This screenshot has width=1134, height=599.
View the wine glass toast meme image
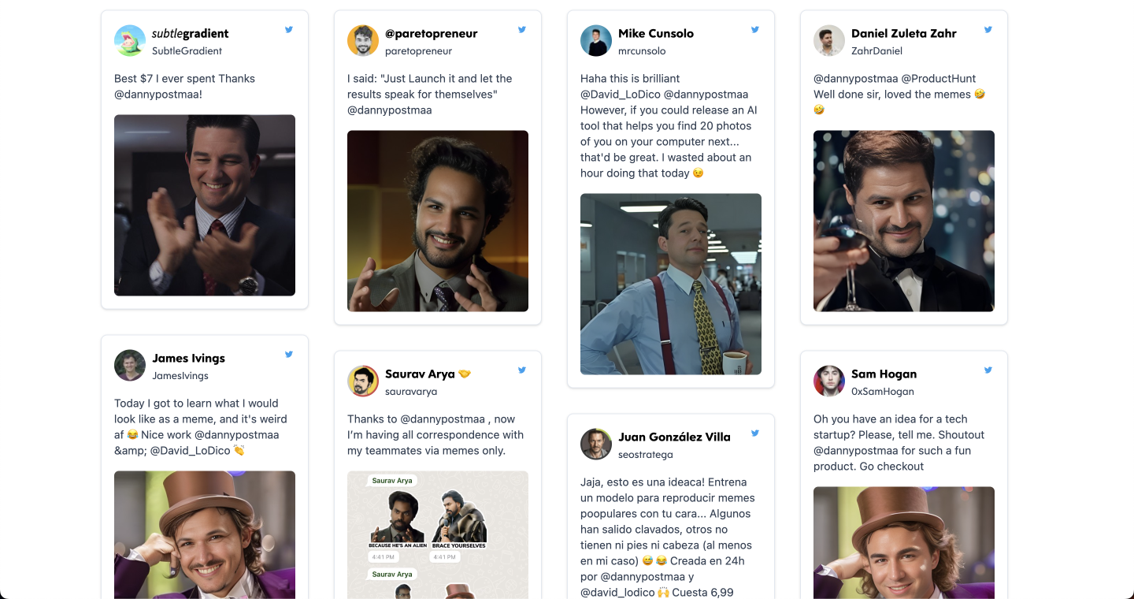coord(904,221)
